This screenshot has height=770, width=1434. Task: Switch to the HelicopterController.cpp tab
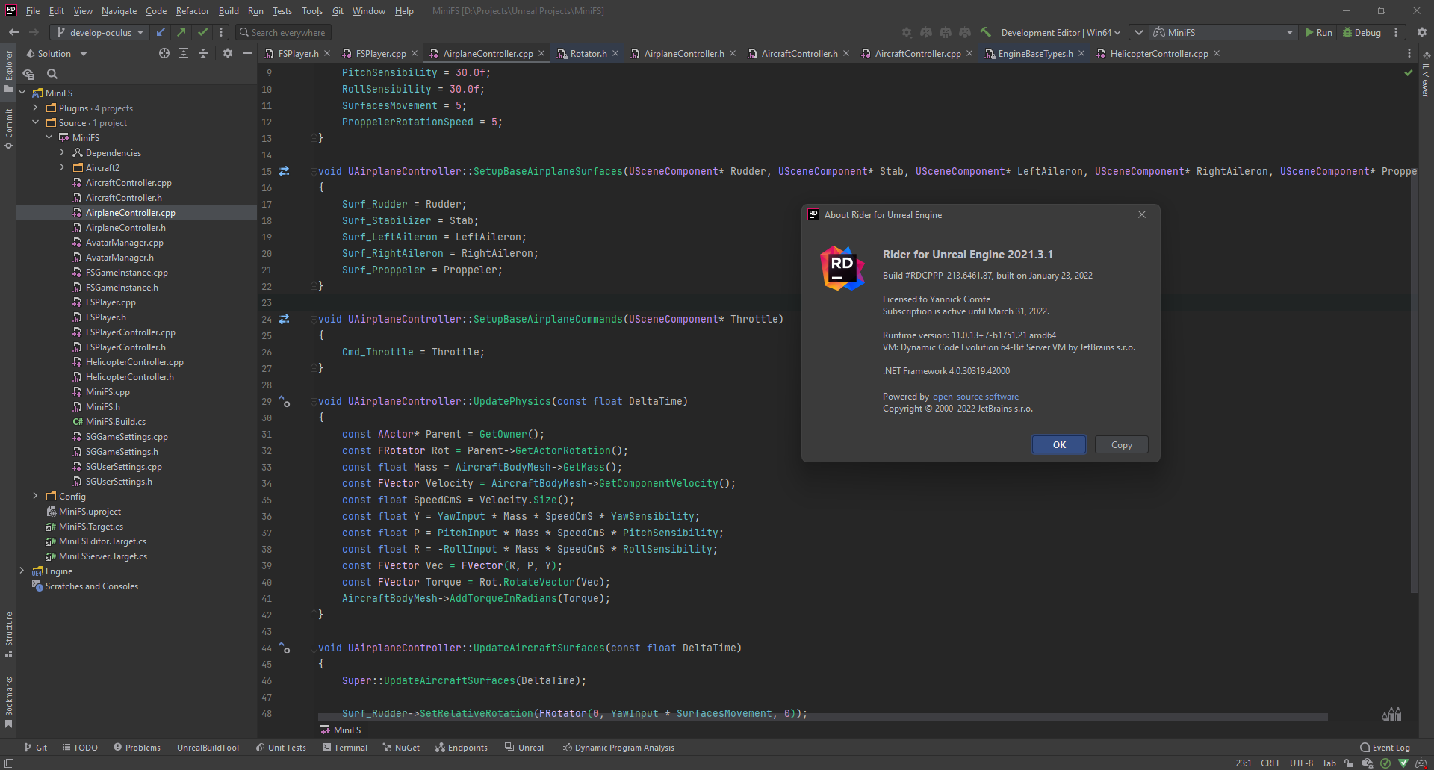tap(1158, 54)
